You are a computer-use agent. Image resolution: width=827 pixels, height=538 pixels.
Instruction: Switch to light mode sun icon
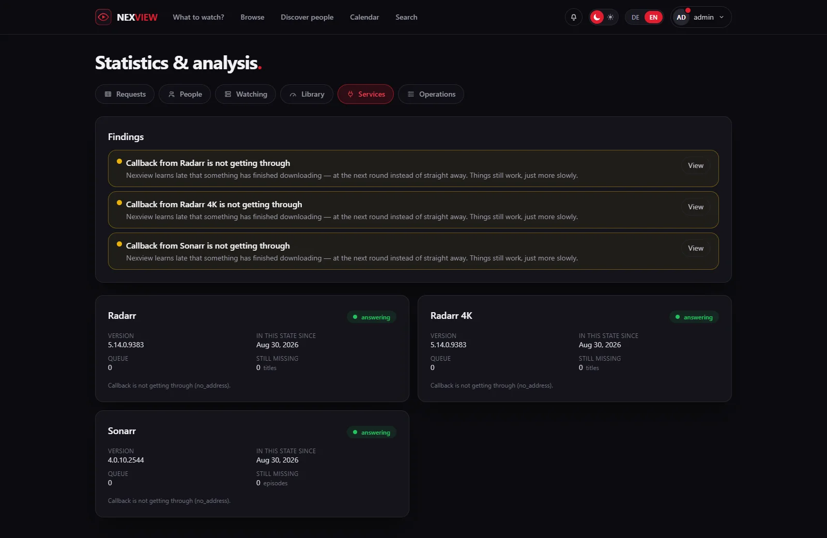click(610, 17)
